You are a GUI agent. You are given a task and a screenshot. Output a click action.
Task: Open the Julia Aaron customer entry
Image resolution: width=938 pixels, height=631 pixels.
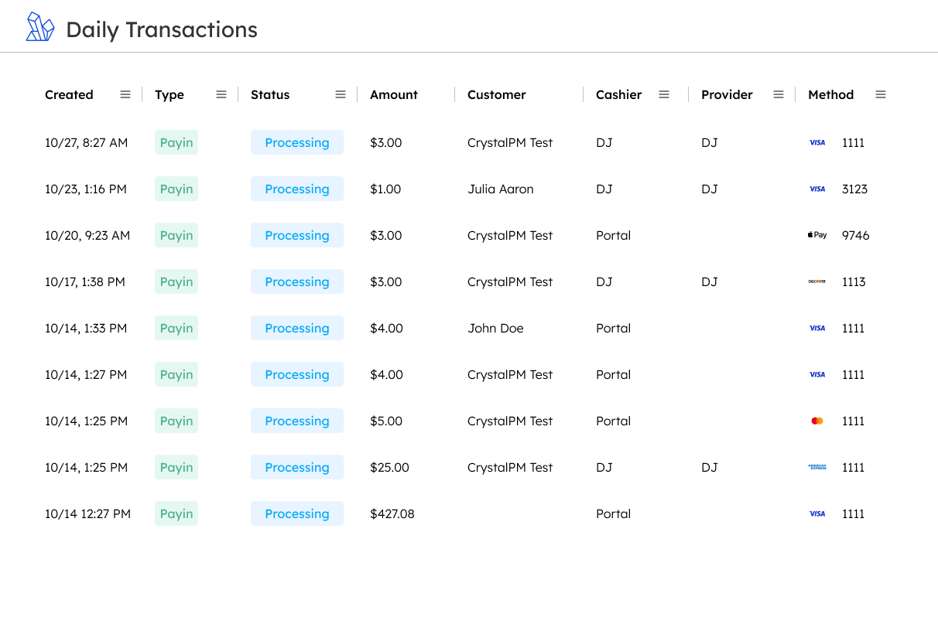coord(501,189)
